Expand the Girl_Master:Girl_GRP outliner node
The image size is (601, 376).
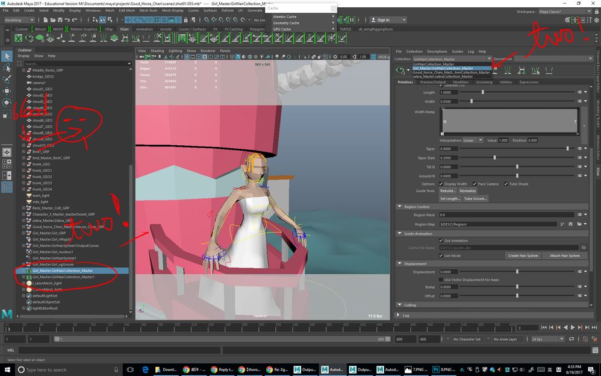pos(23,233)
